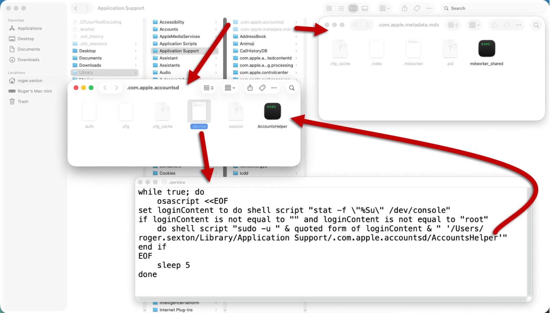Switch Application Support window to column view
This screenshot has height=313, width=550.
(353, 8)
